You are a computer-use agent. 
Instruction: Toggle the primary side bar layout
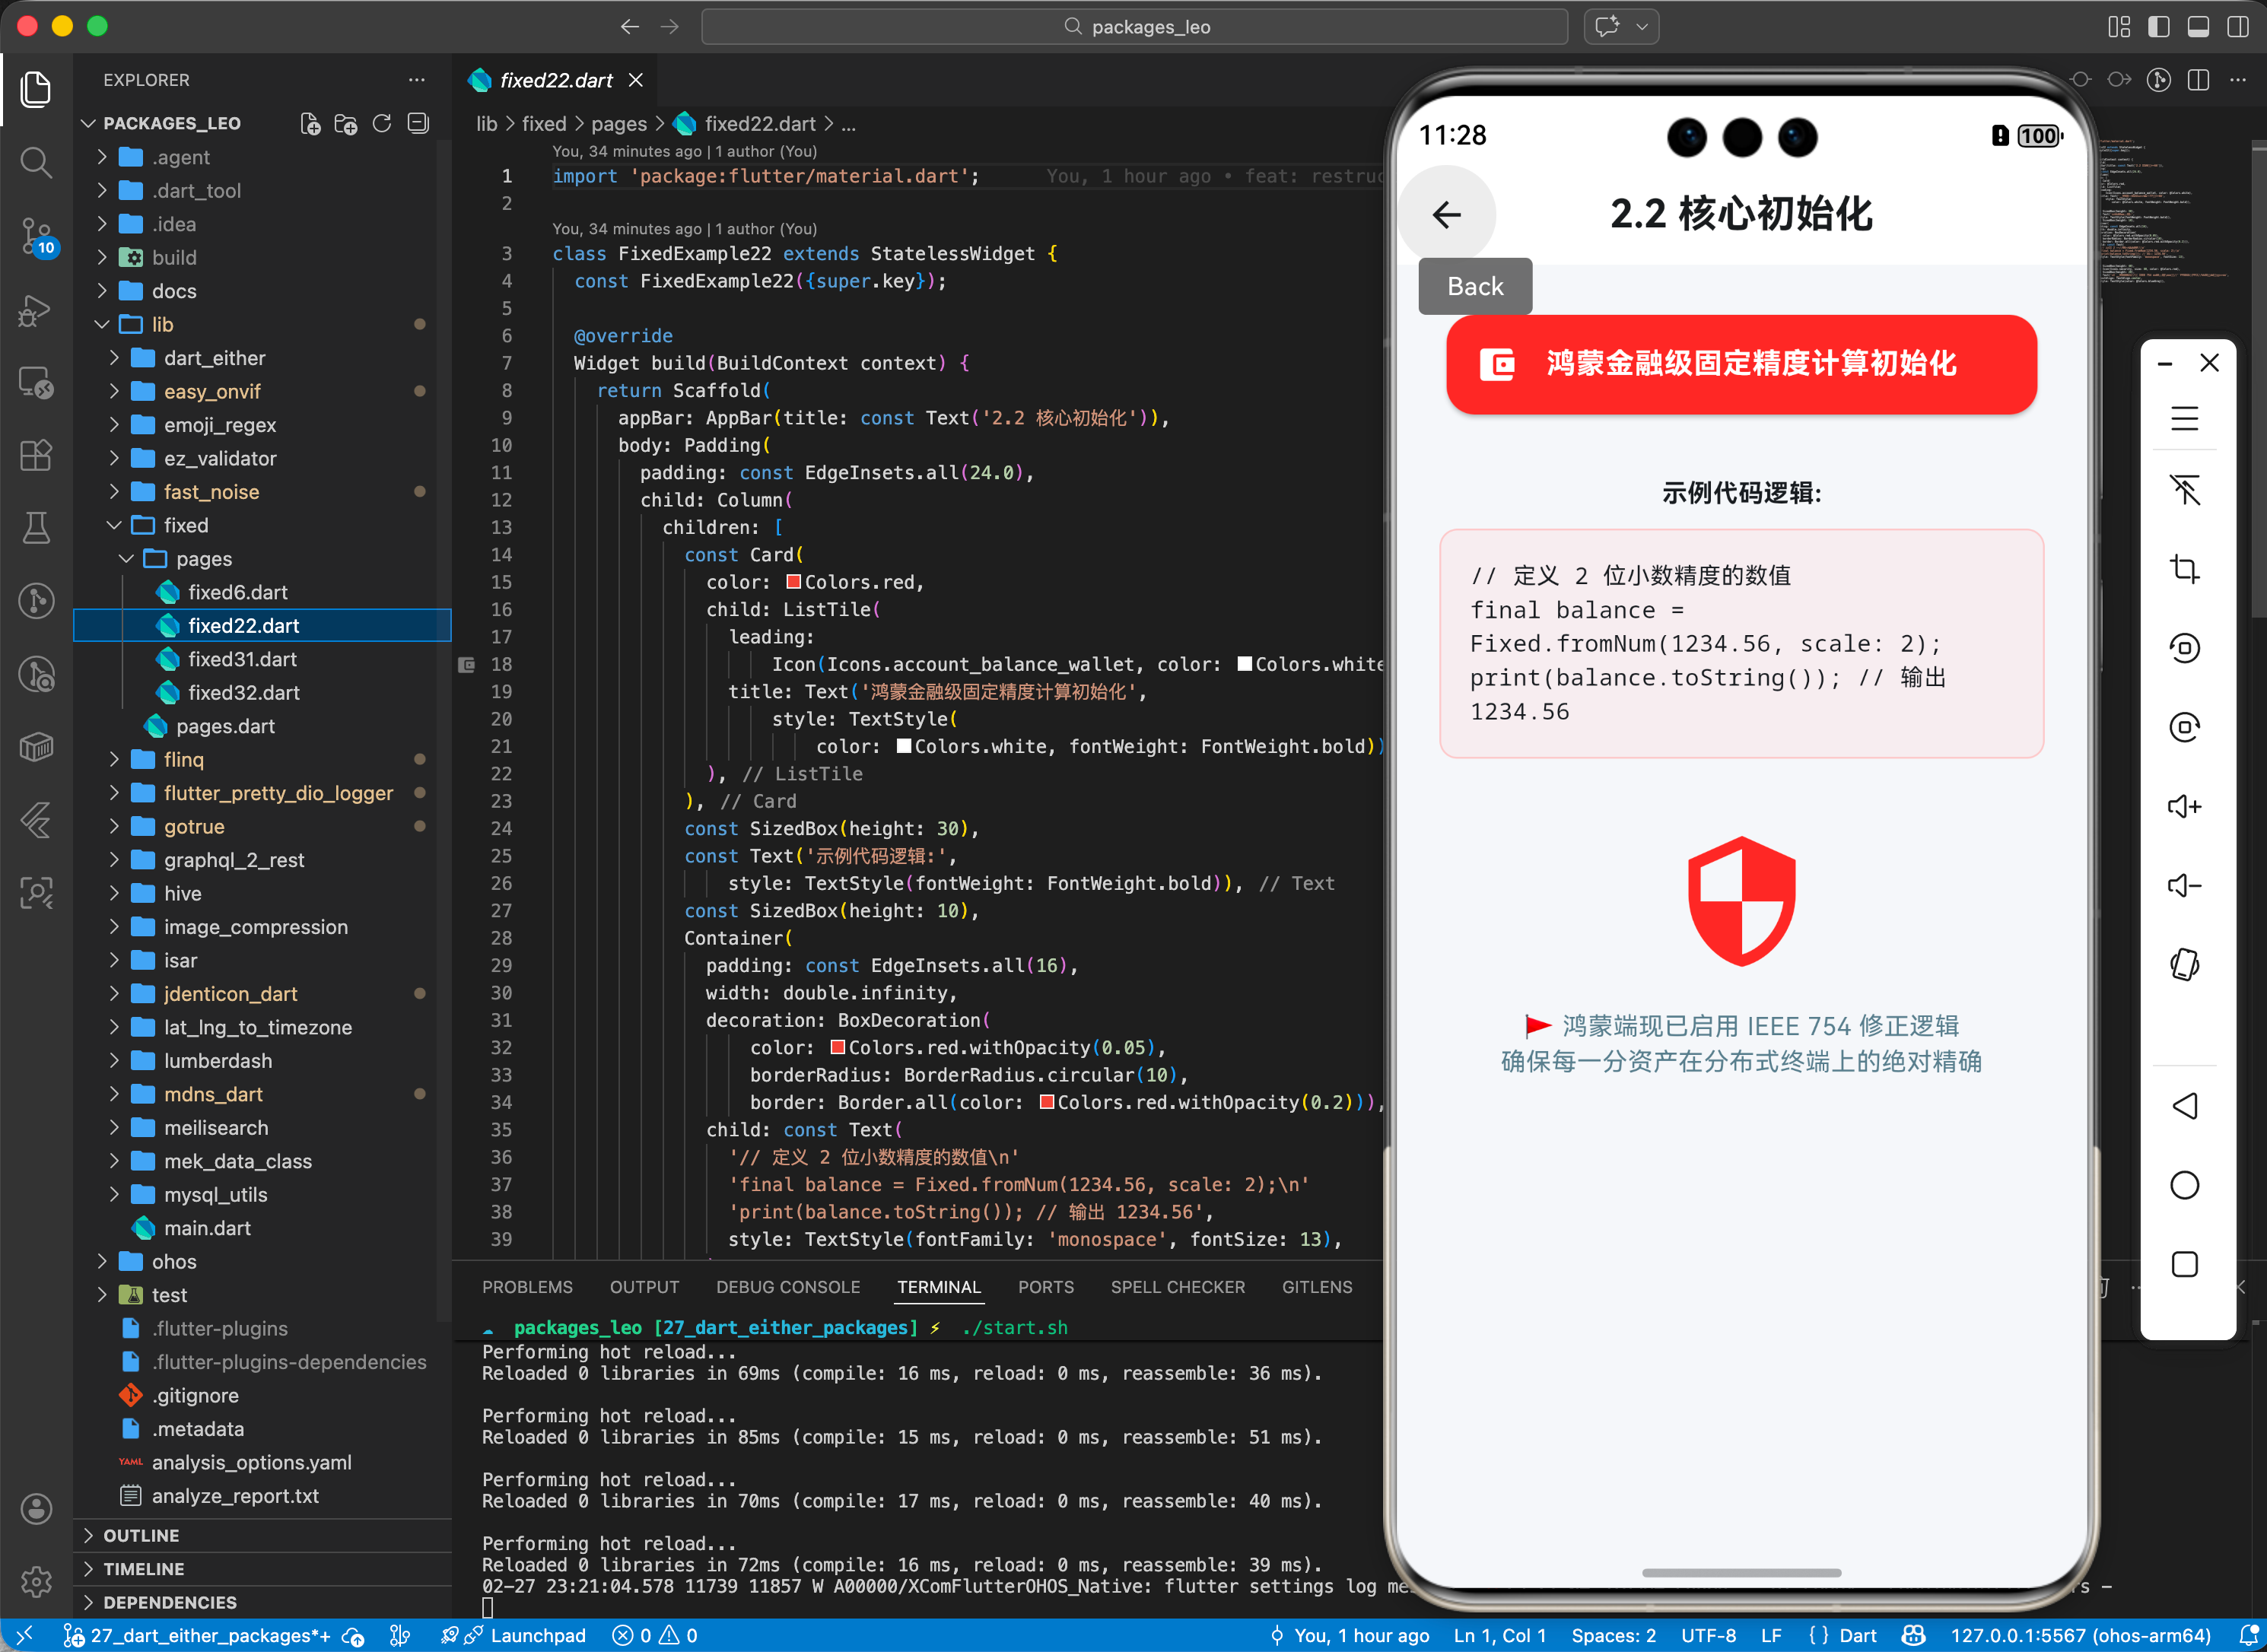click(x=2158, y=27)
